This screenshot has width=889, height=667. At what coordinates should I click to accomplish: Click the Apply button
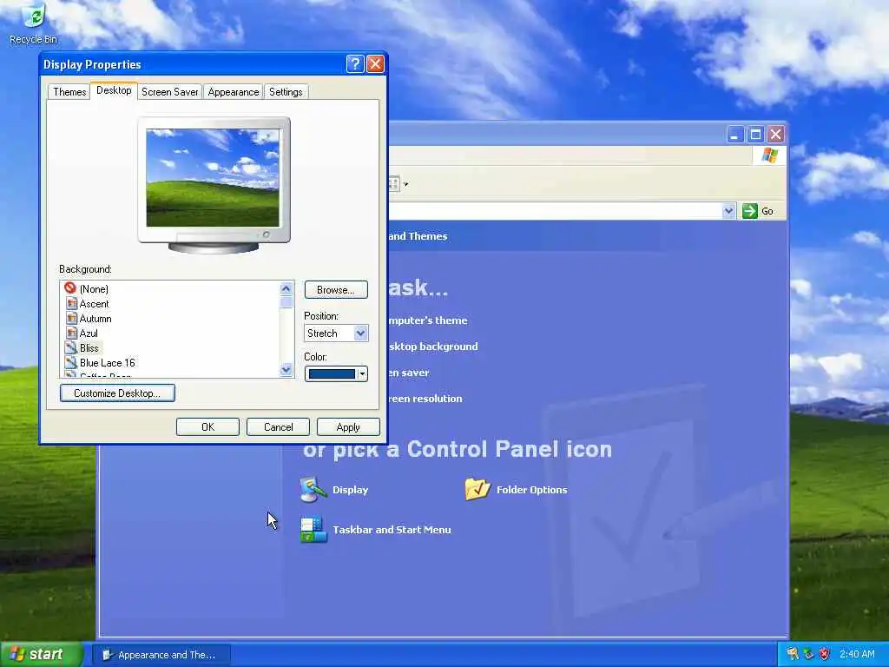tap(348, 427)
